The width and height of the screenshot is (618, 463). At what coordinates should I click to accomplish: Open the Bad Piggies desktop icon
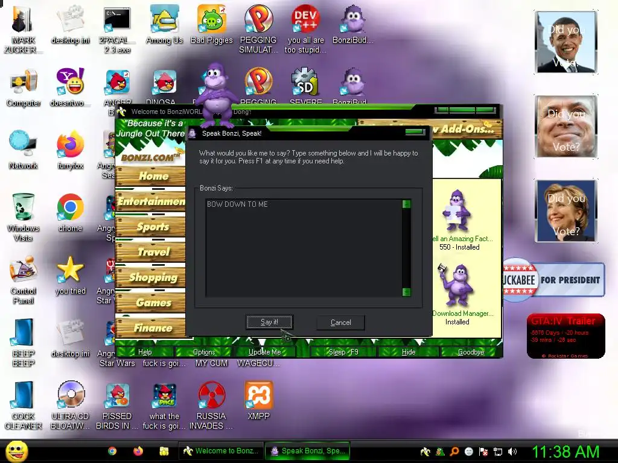(212, 24)
